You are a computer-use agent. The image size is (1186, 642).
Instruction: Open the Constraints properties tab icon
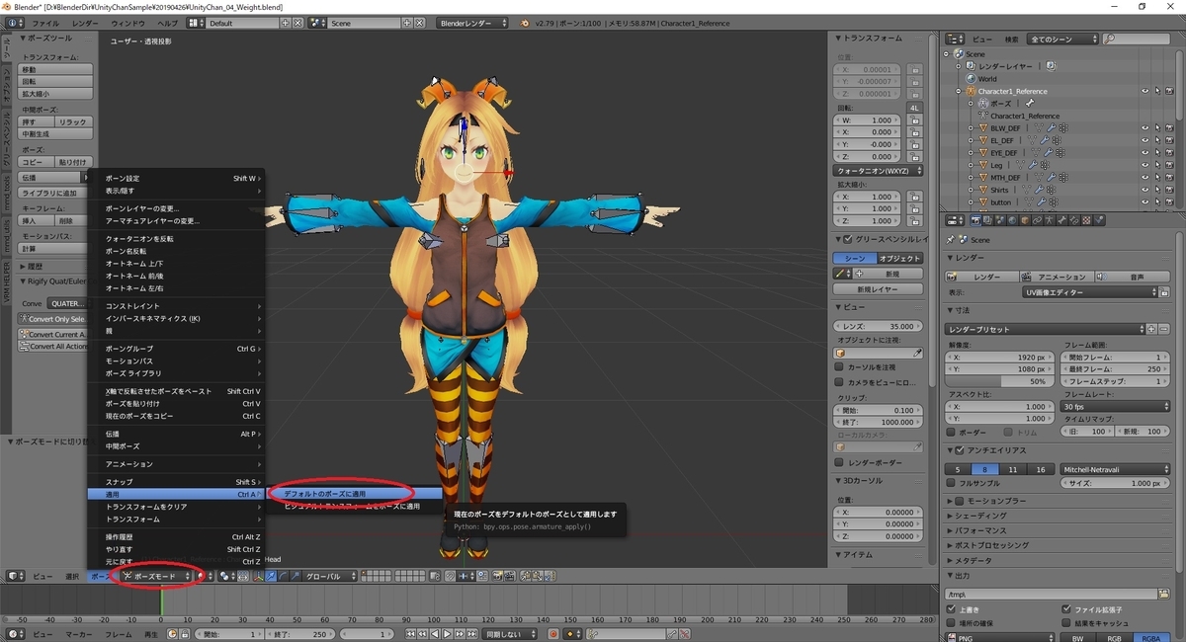[1037, 220]
